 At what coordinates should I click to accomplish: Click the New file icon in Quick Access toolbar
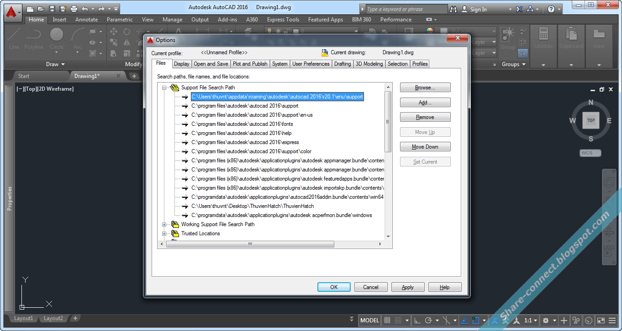coord(30,9)
